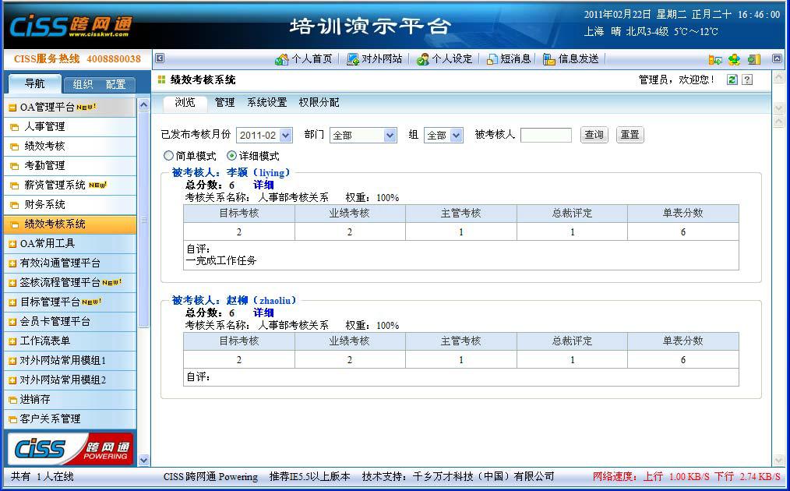Viewport: 790px width, 491px height.
Task: Collapse the toolbar using the left arrow toggle
Action: click(159, 58)
